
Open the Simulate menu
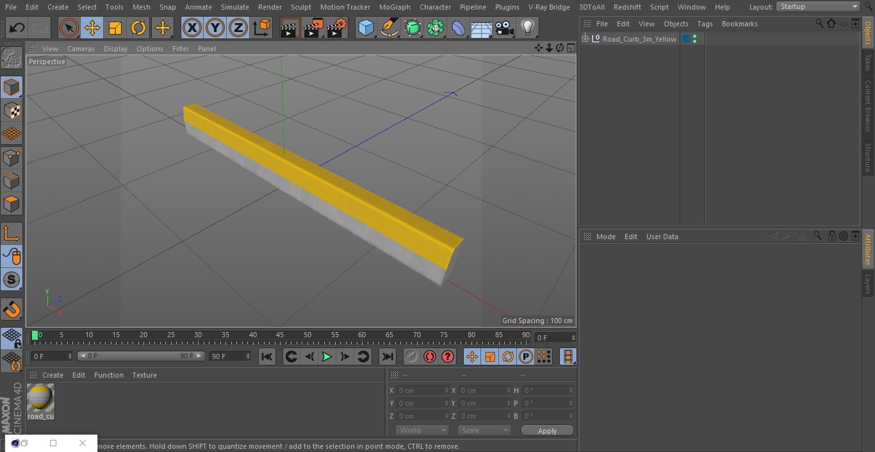point(235,7)
